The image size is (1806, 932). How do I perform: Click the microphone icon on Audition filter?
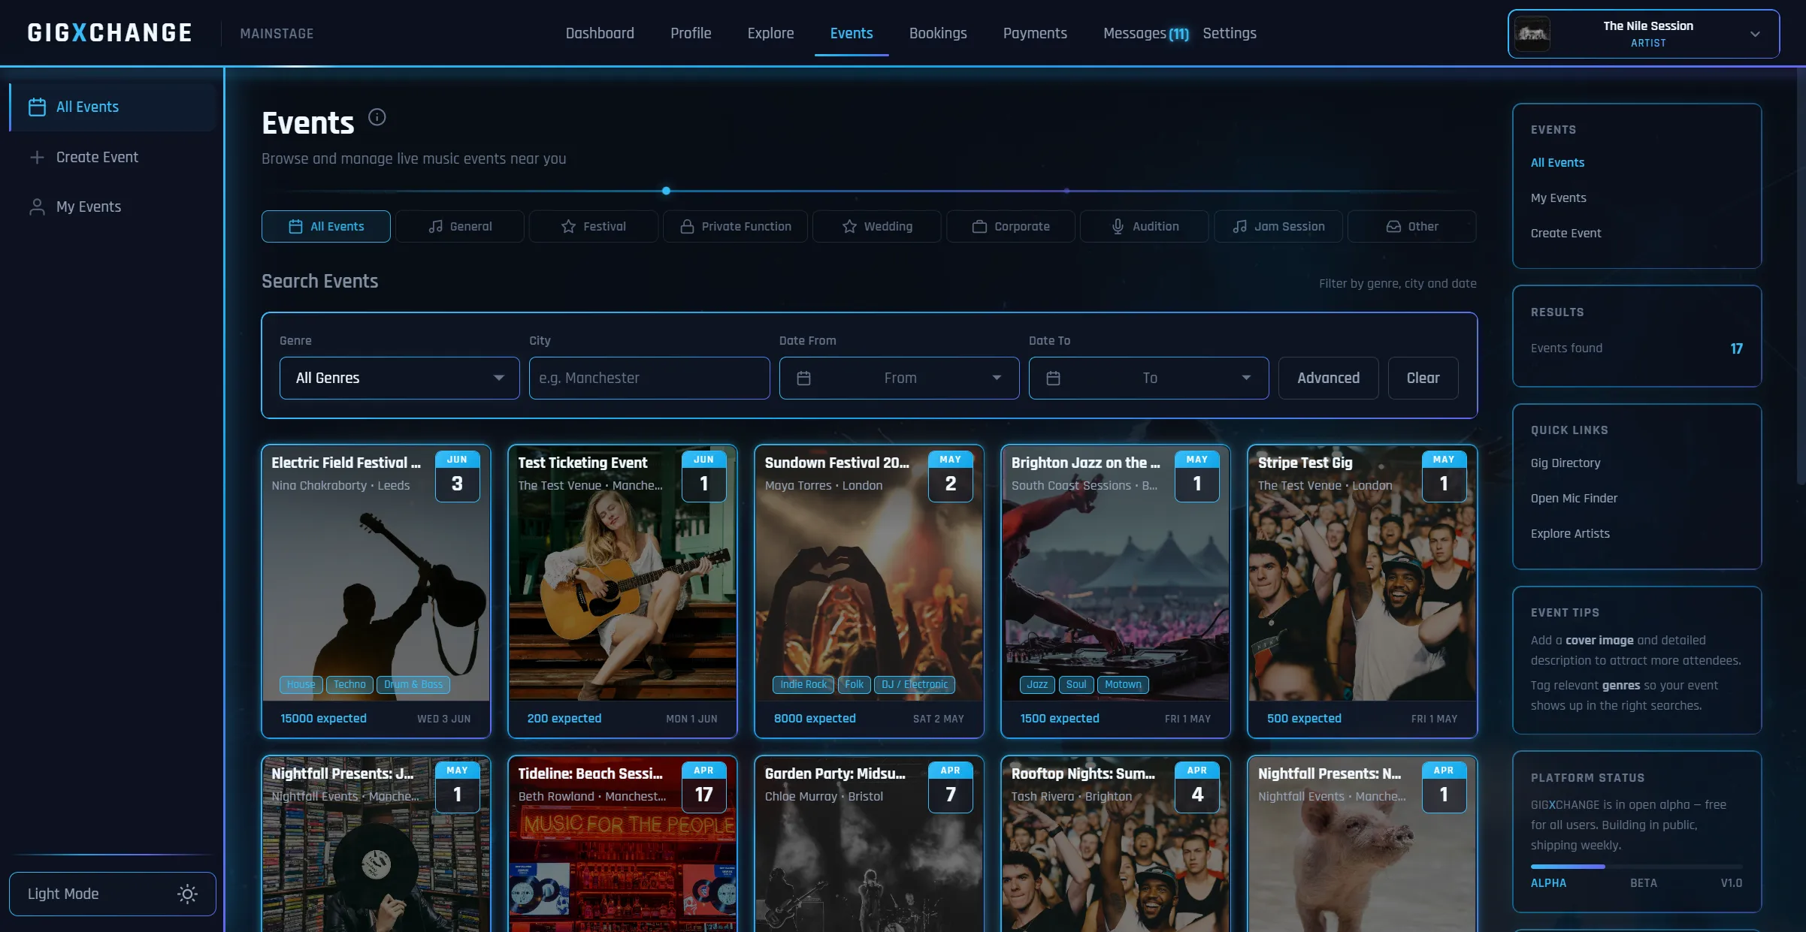click(1118, 226)
